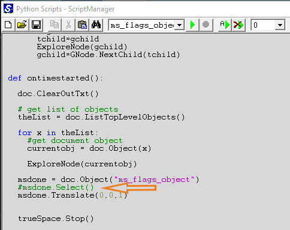Click the Cut scissors icon

coord(68,25)
